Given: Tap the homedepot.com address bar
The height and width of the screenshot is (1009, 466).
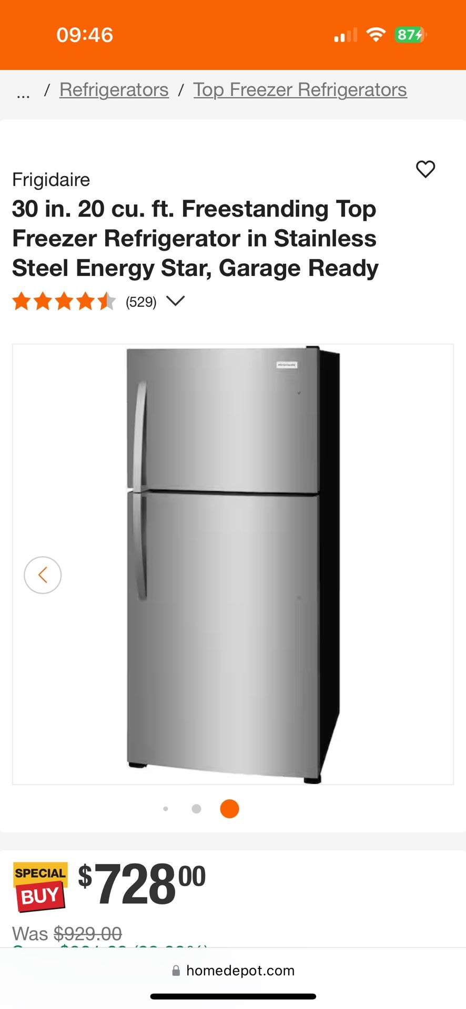Looking at the screenshot, I should tap(233, 971).
